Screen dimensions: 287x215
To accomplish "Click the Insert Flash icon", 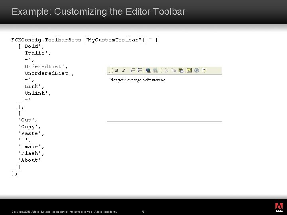I will 197,70.
